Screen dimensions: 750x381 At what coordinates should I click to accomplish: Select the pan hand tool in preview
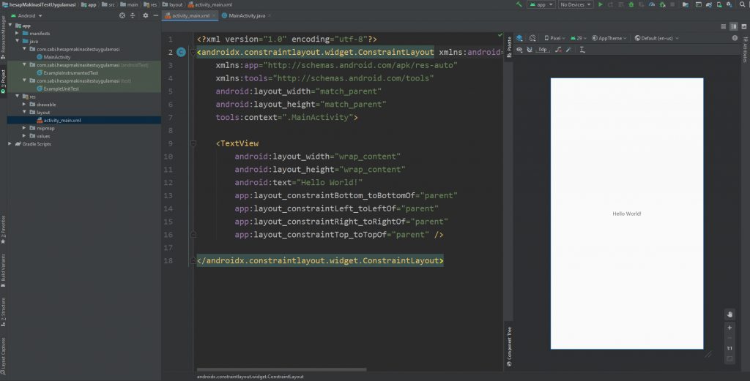(729, 314)
